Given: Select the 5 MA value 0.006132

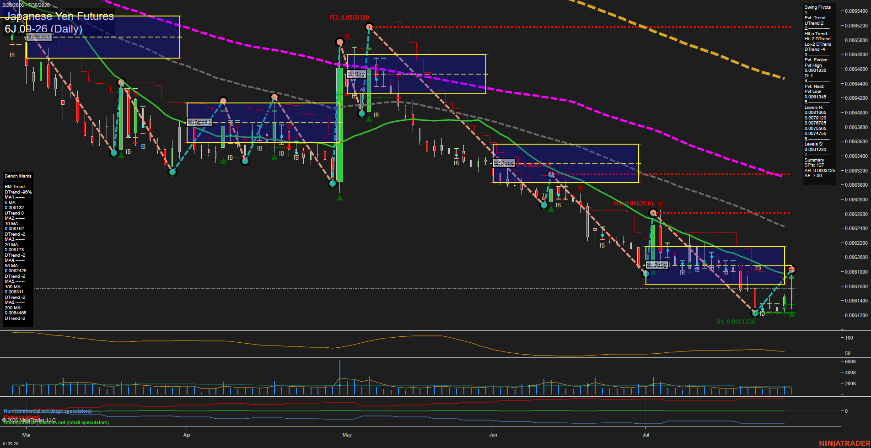Looking at the screenshot, I should pyautogui.click(x=14, y=208).
